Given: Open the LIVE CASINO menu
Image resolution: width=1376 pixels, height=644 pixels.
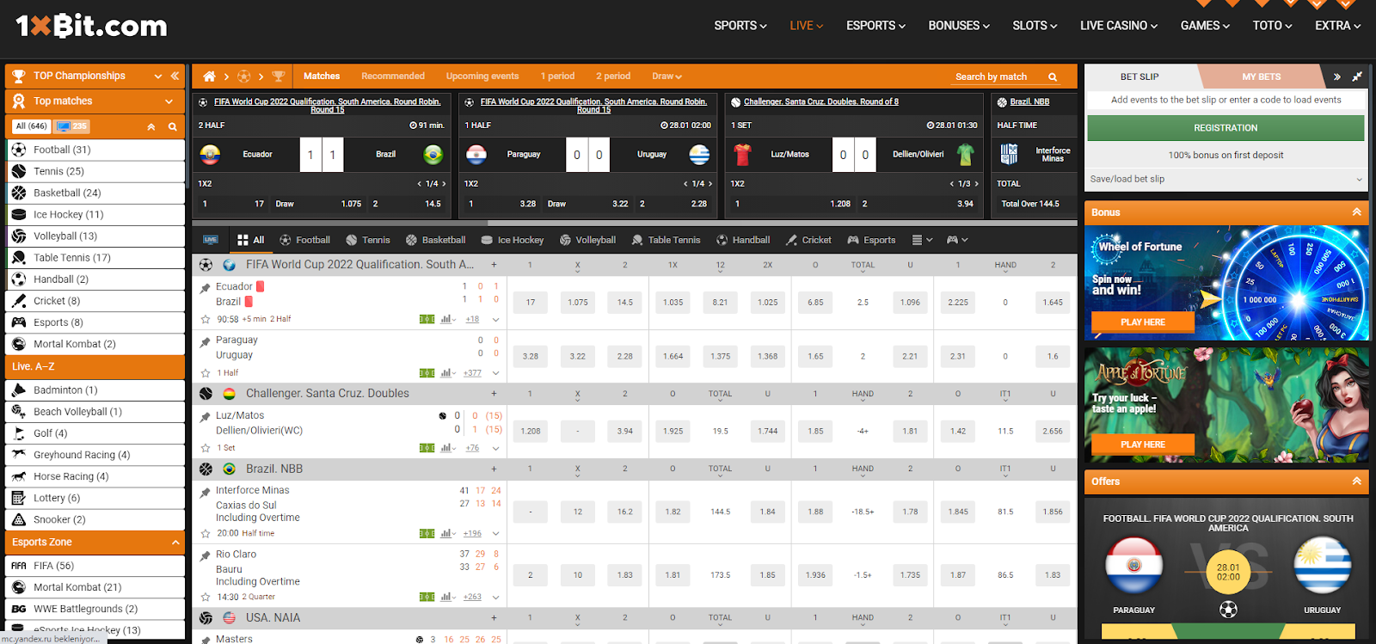Looking at the screenshot, I should 1119,26.
